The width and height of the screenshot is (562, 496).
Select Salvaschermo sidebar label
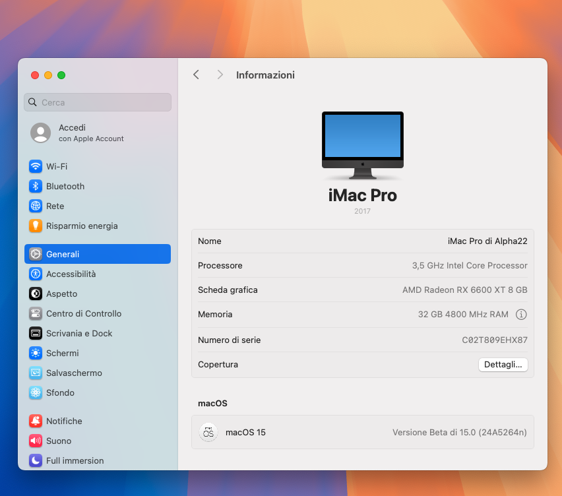pos(74,373)
